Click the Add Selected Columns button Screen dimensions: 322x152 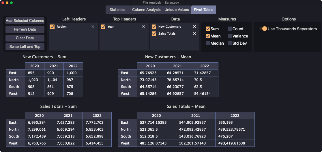pyautogui.click(x=25, y=21)
